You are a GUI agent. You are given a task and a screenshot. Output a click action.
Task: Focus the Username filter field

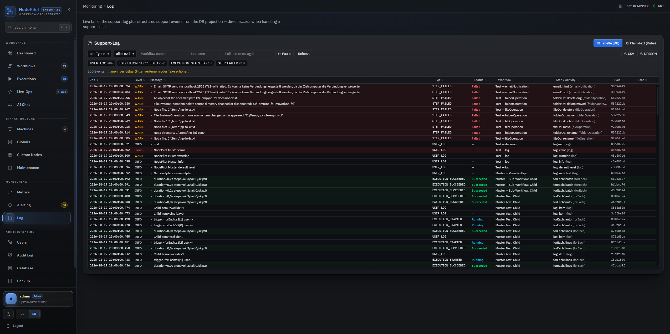(x=204, y=54)
